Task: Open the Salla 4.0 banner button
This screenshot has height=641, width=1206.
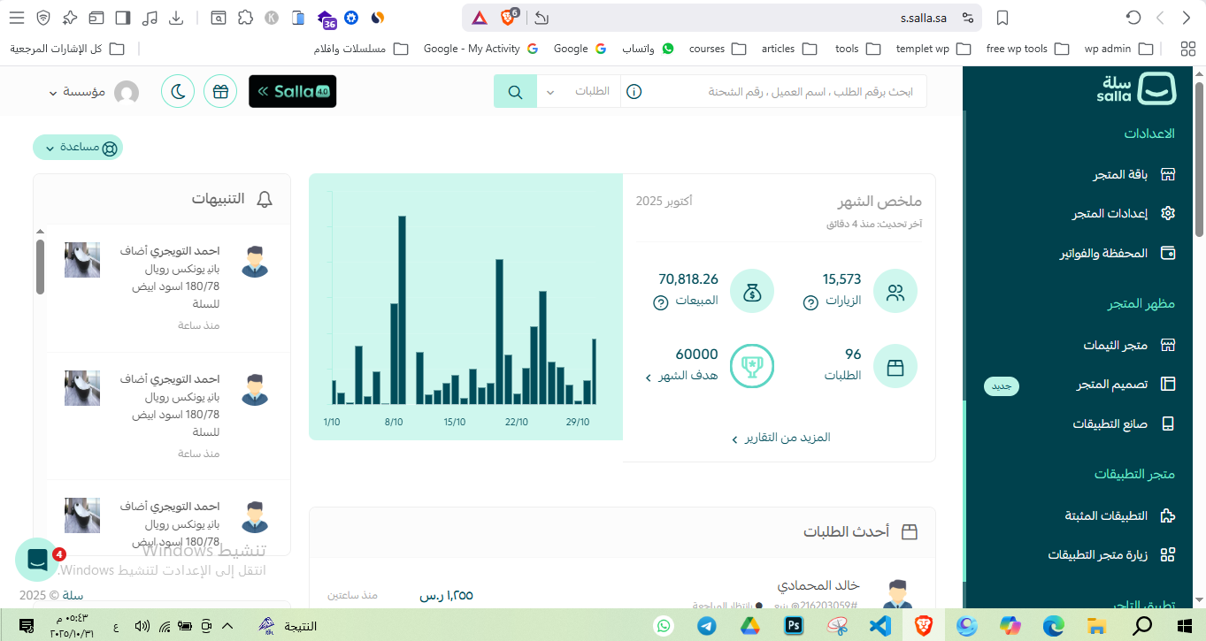Action: (x=293, y=91)
